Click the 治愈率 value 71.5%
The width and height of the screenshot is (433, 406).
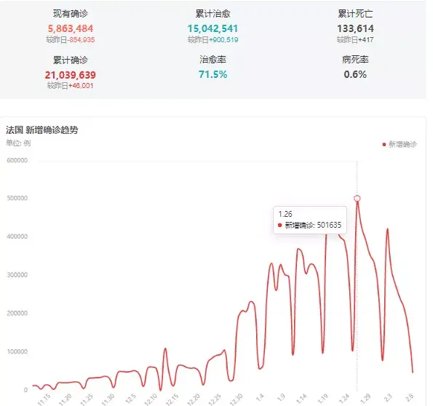(213, 74)
